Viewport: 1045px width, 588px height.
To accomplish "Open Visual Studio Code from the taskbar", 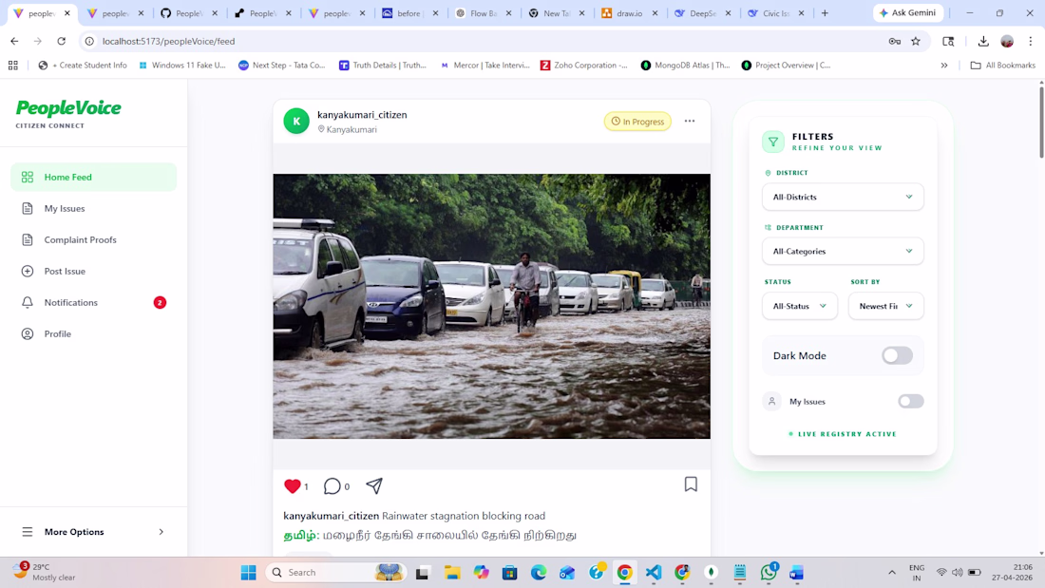I will click(654, 573).
